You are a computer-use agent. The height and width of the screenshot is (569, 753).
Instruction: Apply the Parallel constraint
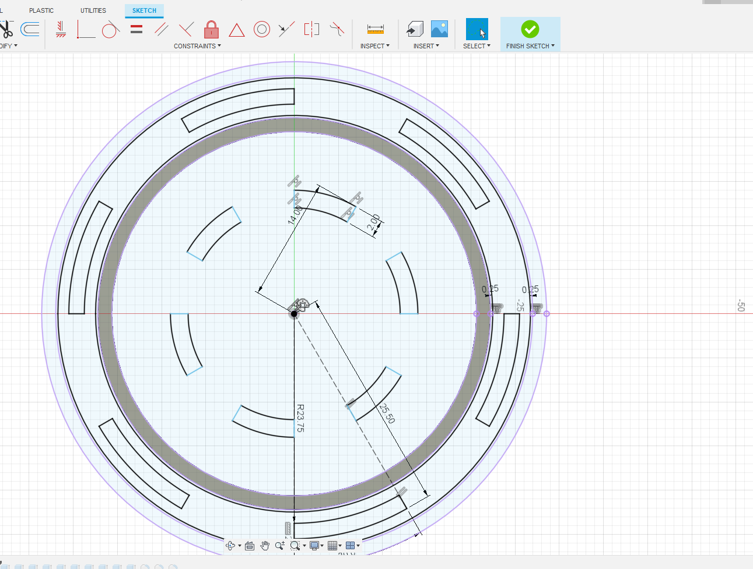pyautogui.click(x=162, y=29)
